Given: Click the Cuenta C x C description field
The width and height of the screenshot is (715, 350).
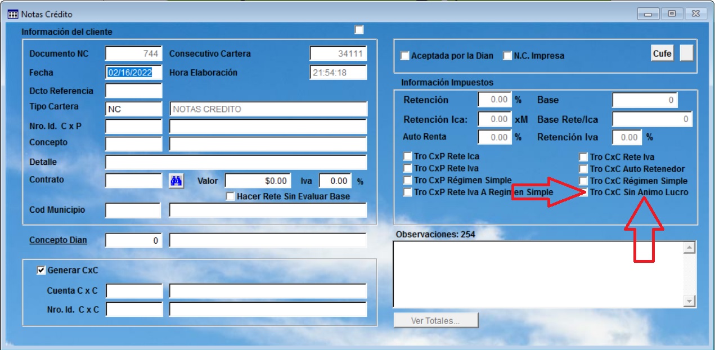Looking at the screenshot, I should click(x=268, y=291).
